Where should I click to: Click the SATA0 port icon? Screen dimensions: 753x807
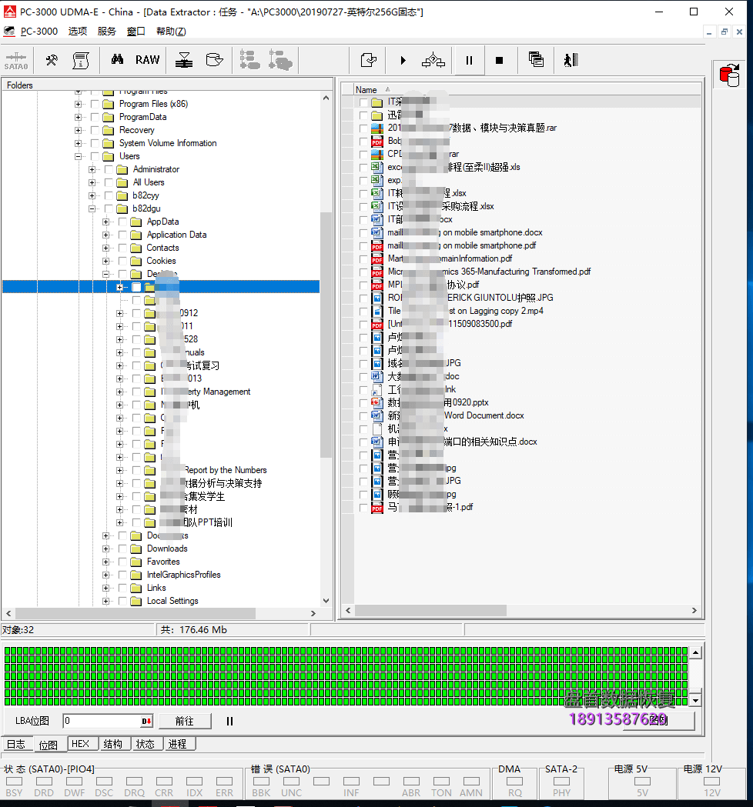tap(16, 60)
